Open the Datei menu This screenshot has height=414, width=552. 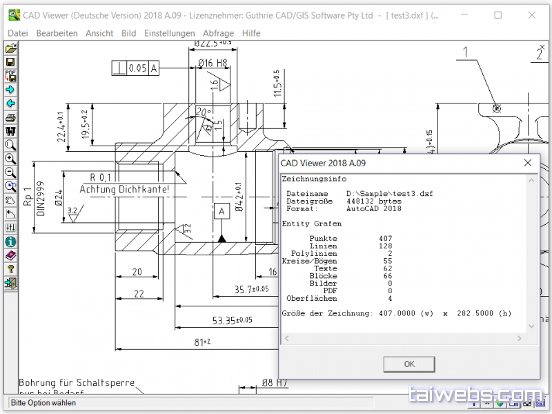18,33
